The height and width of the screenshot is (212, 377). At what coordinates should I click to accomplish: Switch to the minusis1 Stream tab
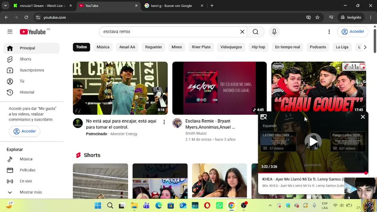click(43, 6)
